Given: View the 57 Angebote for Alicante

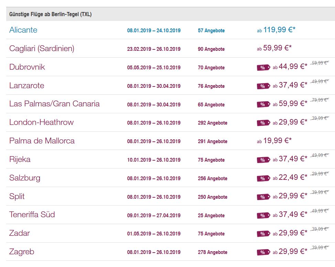Looking at the screenshot, I should click(x=211, y=31).
